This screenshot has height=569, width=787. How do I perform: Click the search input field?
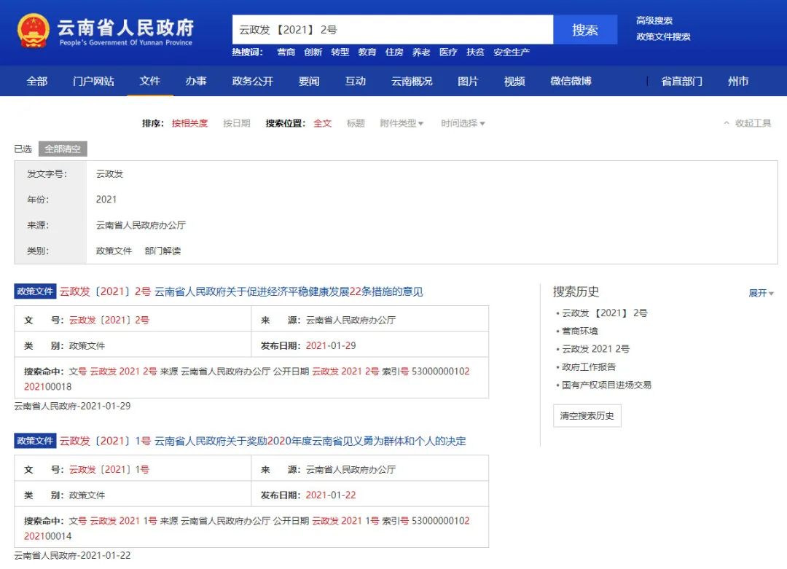tap(392, 30)
